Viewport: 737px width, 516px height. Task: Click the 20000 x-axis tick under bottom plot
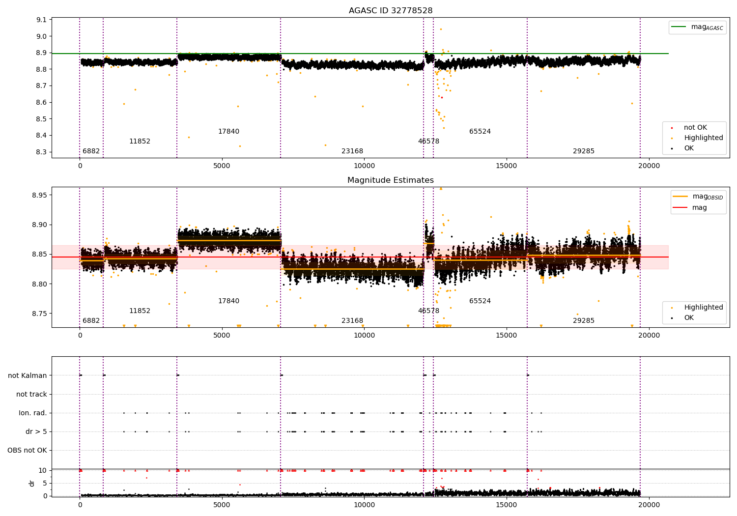pyautogui.click(x=649, y=505)
